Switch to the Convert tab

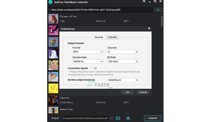pyautogui.click(x=112, y=37)
